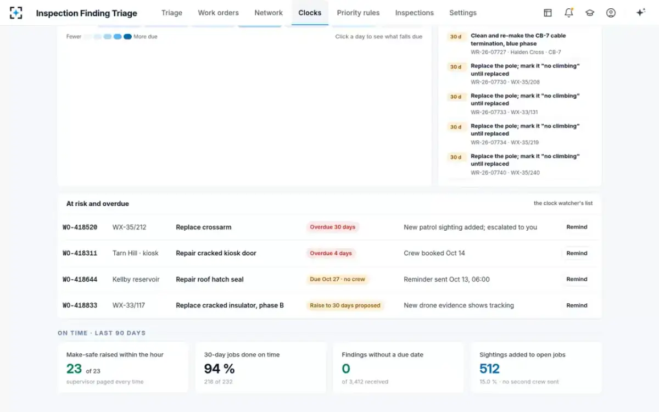Click the 30 d badge beside WR-26-07727
659x412 pixels.
[x=456, y=37]
